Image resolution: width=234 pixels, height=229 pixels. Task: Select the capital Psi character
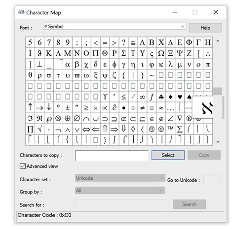point(180,54)
